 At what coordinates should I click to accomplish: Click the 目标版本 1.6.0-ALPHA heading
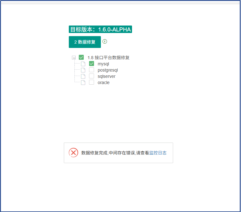coord(100,29)
